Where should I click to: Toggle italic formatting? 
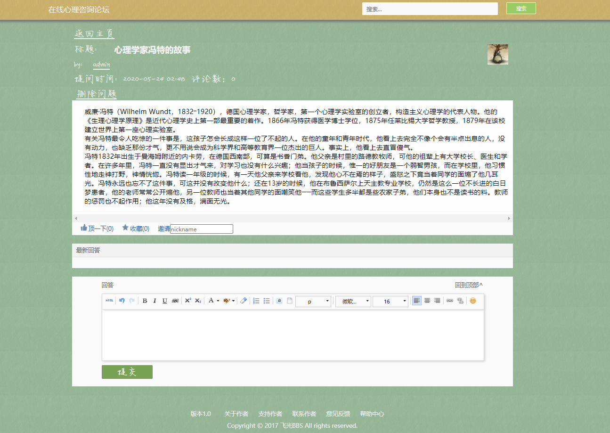[x=154, y=300]
